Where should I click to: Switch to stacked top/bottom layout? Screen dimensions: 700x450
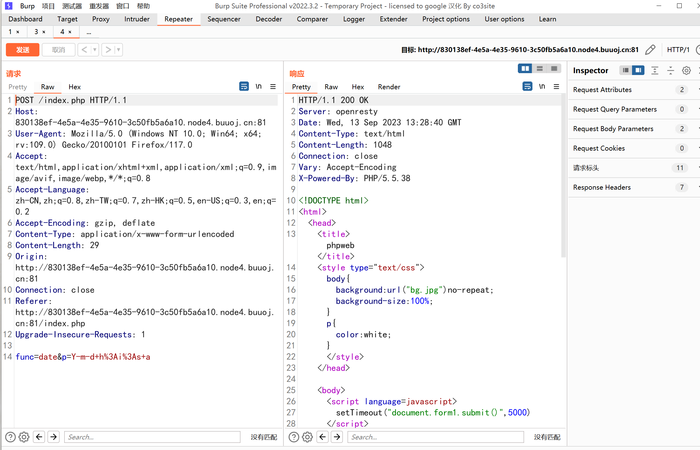(x=540, y=68)
